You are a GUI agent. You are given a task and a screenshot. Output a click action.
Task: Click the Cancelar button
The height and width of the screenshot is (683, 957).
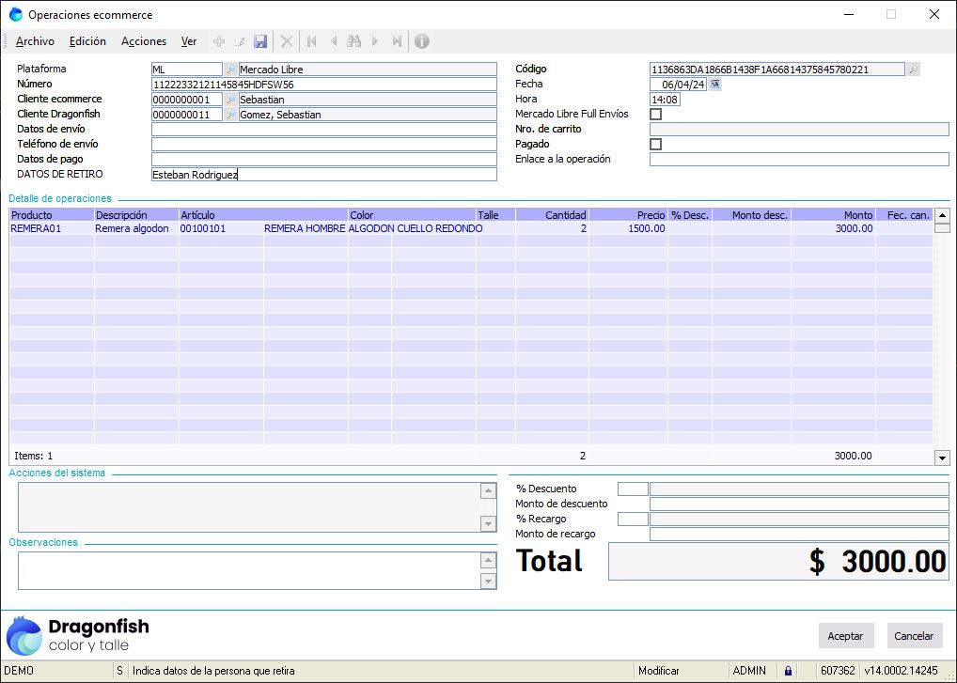click(914, 636)
